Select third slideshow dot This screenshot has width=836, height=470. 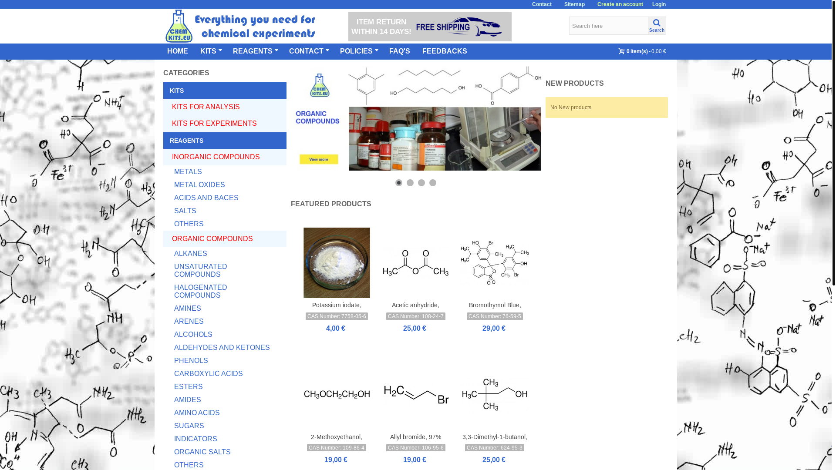[x=421, y=183]
